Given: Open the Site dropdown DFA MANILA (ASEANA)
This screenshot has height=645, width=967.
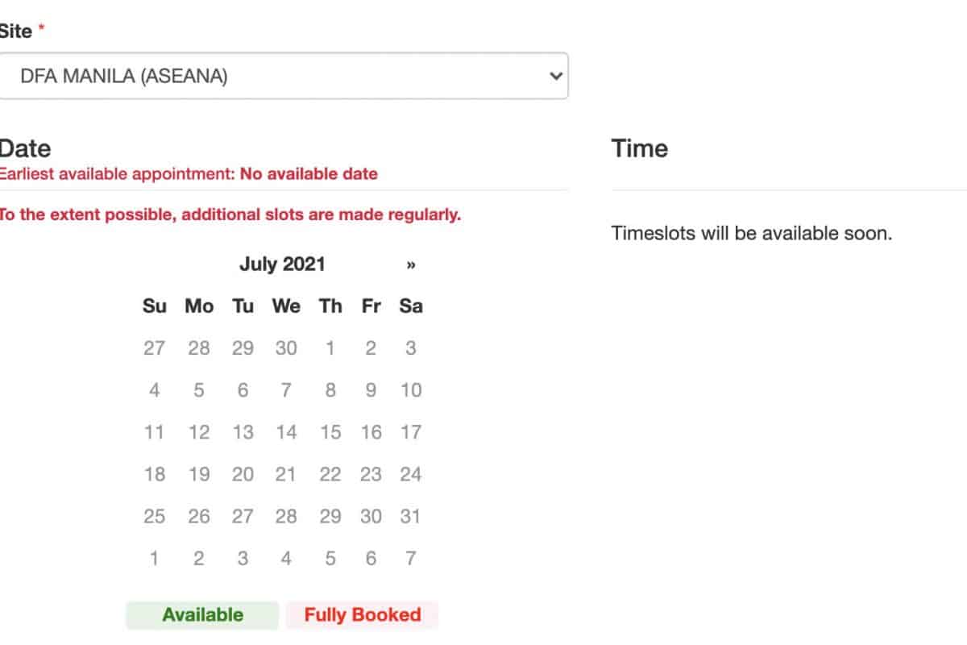Looking at the screenshot, I should (282, 77).
